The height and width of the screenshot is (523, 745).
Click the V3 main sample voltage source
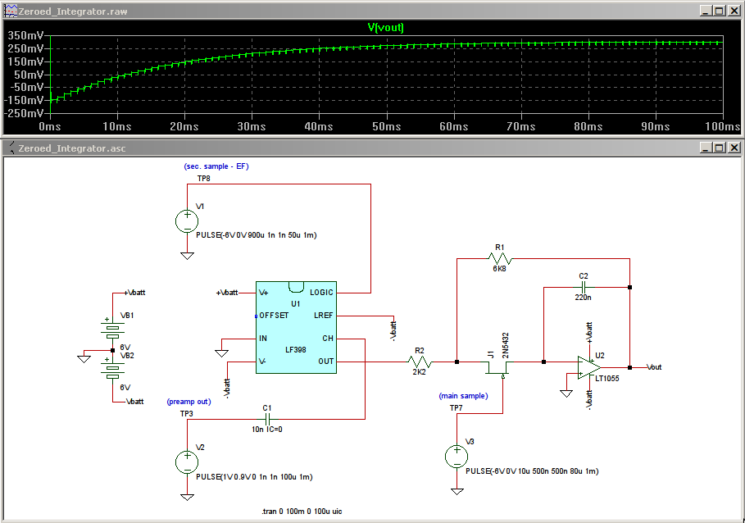pos(456,457)
